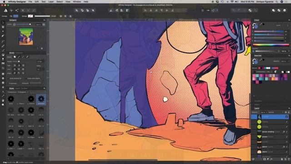Click the delete layer trash icon
This screenshot has height=164, width=291.
[x=289, y=159]
